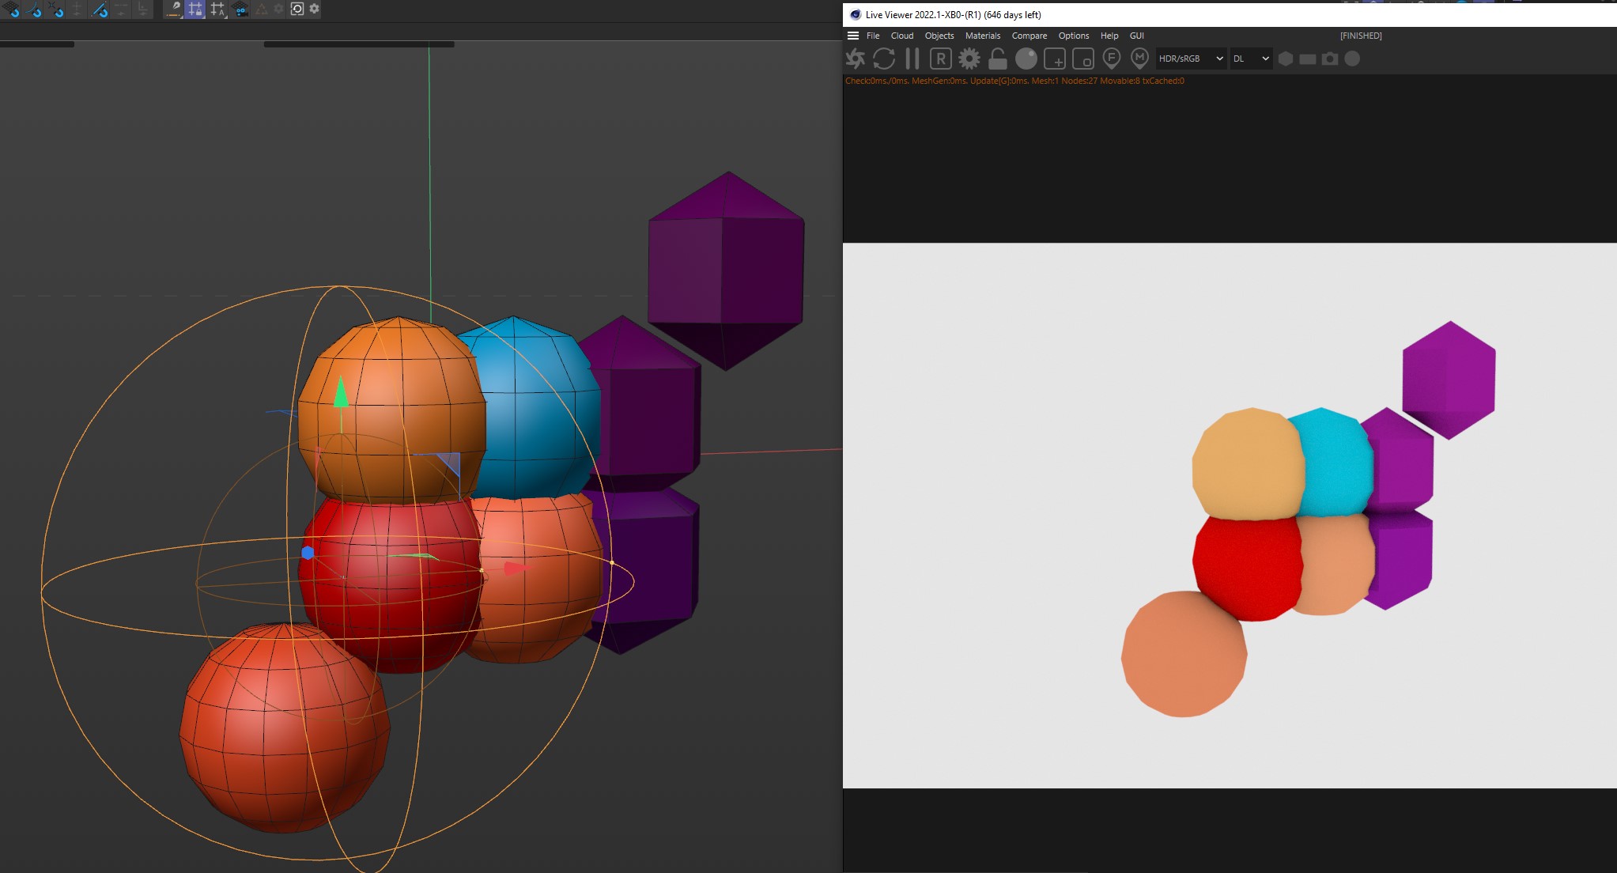Open the Compare menu in Live Viewer
This screenshot has height=873, width=1617.
pos(1029,36)
